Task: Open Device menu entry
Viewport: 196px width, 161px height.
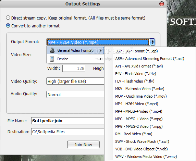Action: (x=75, y=59)
